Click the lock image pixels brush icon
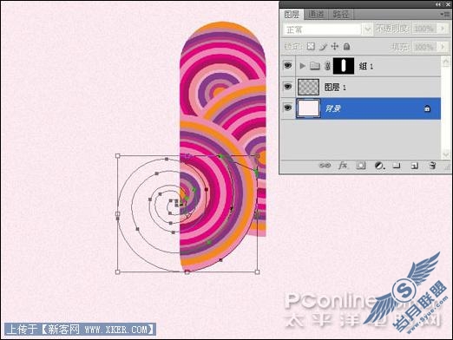453x340 pixels. pos(323,47)
